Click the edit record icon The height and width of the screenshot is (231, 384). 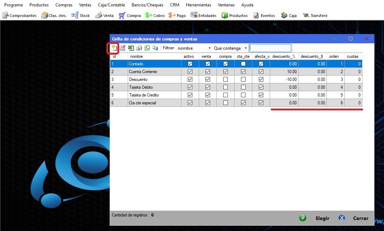point(122,48)
